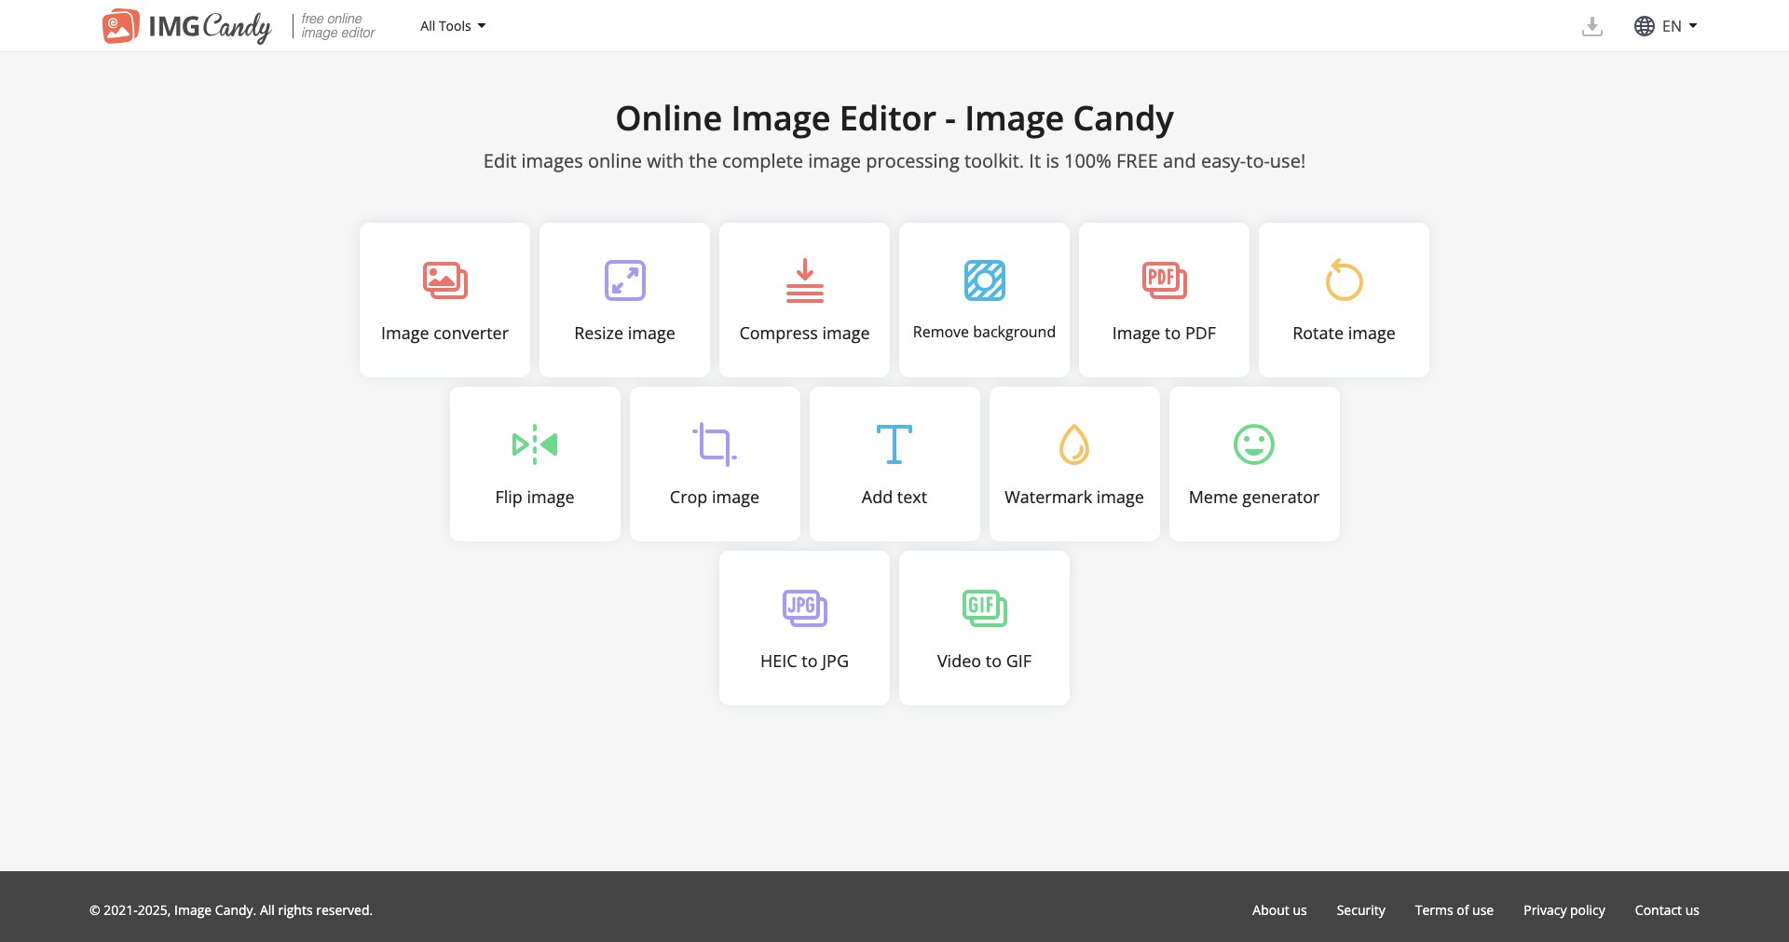Click the Video to GIF label
The height and width of the screenshot is (942, 1789).
984,662
